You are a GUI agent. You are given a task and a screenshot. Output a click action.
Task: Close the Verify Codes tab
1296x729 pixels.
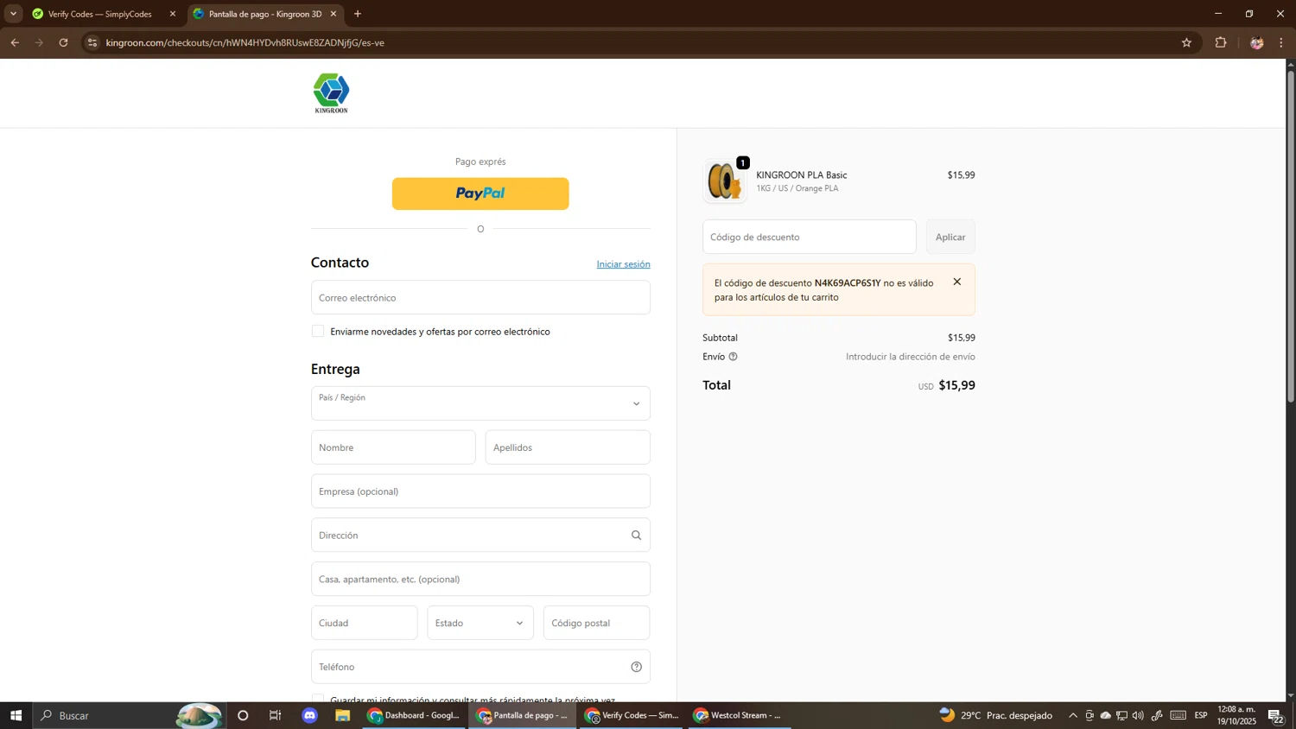(x=172, y=14)
